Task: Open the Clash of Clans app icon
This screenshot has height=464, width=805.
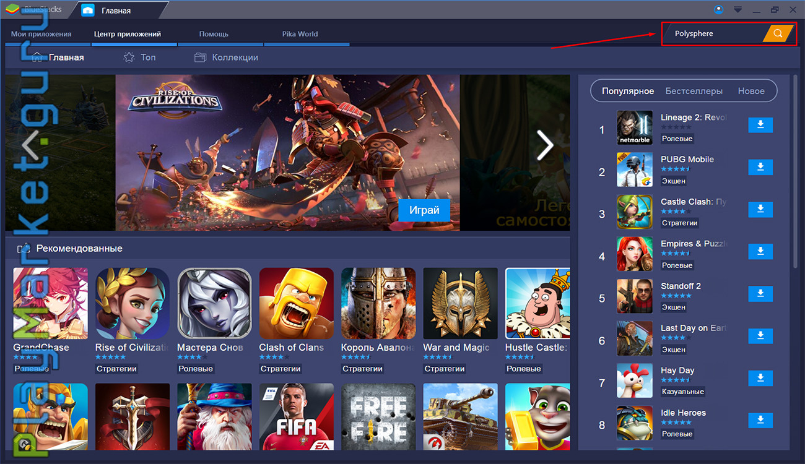Action: click(296, 304)
